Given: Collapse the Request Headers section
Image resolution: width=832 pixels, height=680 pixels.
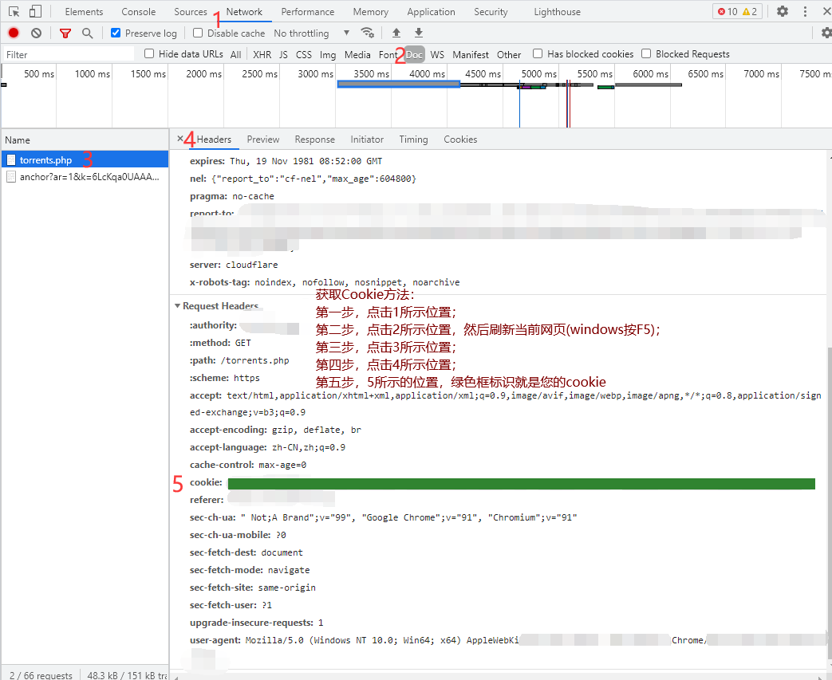Looking at the screenshot, I should (177, 306).
